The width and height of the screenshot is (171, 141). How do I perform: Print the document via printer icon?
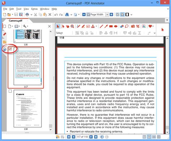pyautogui.click(x=27, y=15)
